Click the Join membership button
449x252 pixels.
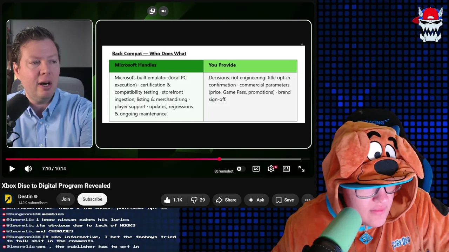(66, 199)
